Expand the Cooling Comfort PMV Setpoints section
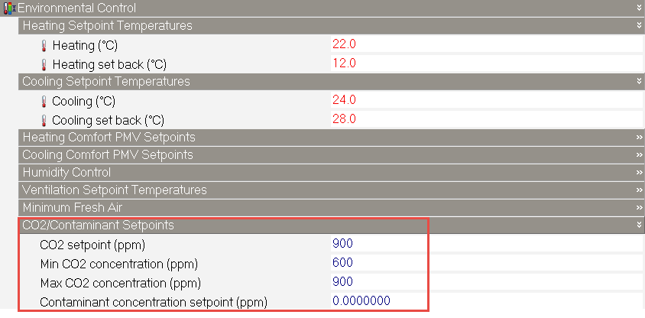This screenshot has width=645, height=318. click(x=637, y=155)
